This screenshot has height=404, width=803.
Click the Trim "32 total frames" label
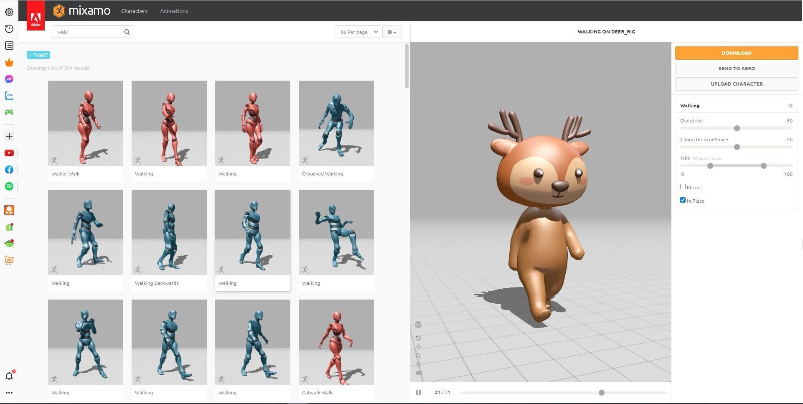tap(707, 159)
